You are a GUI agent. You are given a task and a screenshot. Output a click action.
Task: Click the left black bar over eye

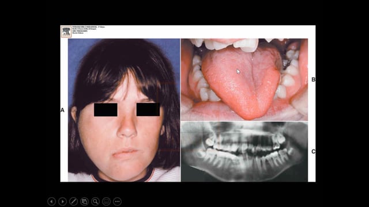click(106, 110)
